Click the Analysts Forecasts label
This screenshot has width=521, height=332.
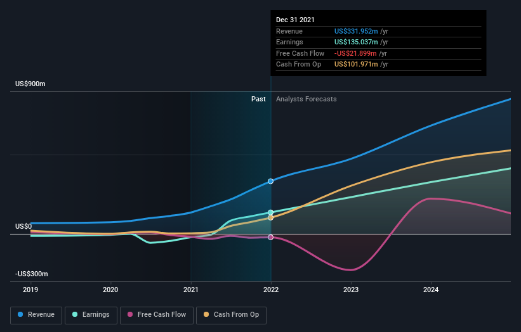pos(307,99)
